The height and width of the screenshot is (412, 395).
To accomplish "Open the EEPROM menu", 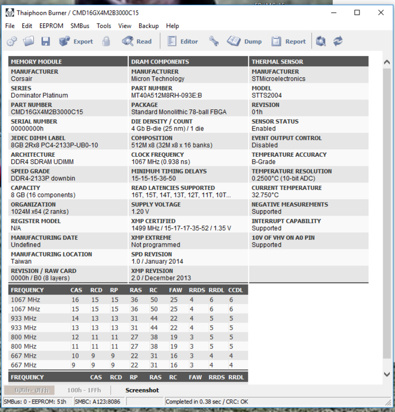I will (52, 26).
